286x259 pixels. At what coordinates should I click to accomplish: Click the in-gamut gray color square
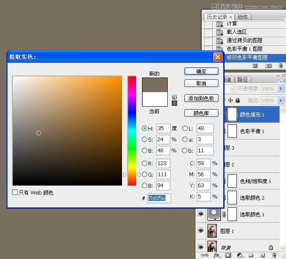(174, 103)
